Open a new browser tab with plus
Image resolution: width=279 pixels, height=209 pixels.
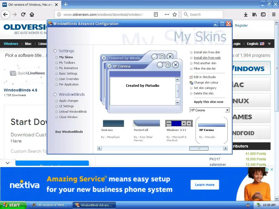(66, 4)
